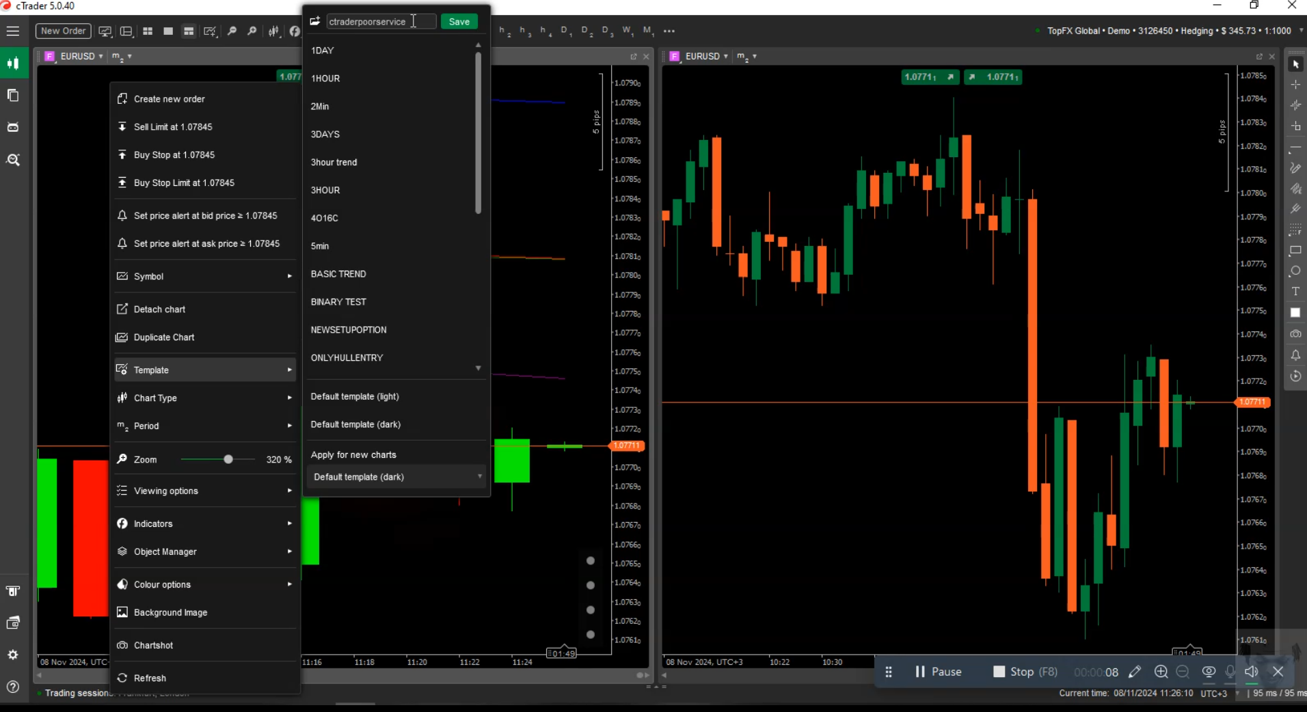Toggle the recorder system sound speaker

[1252, 672]
